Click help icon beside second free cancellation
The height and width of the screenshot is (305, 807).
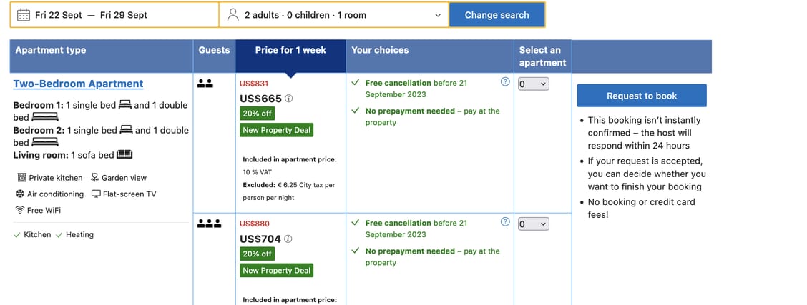[505, 222]
